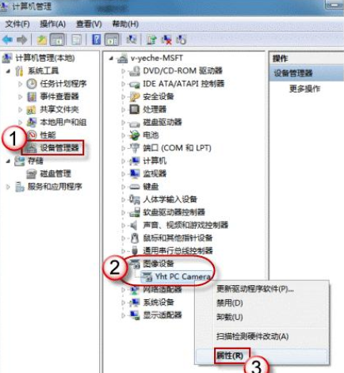Screen dimensions: 344x373
Task: Expand the DVD/CD-ROM 驱动器 node
Action: click(x=123, y=71)
